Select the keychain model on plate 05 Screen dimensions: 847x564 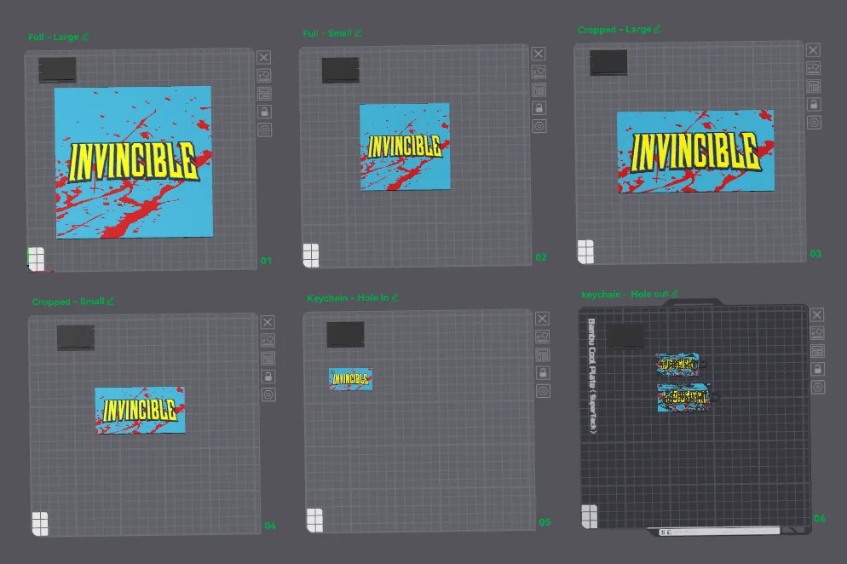350,379
